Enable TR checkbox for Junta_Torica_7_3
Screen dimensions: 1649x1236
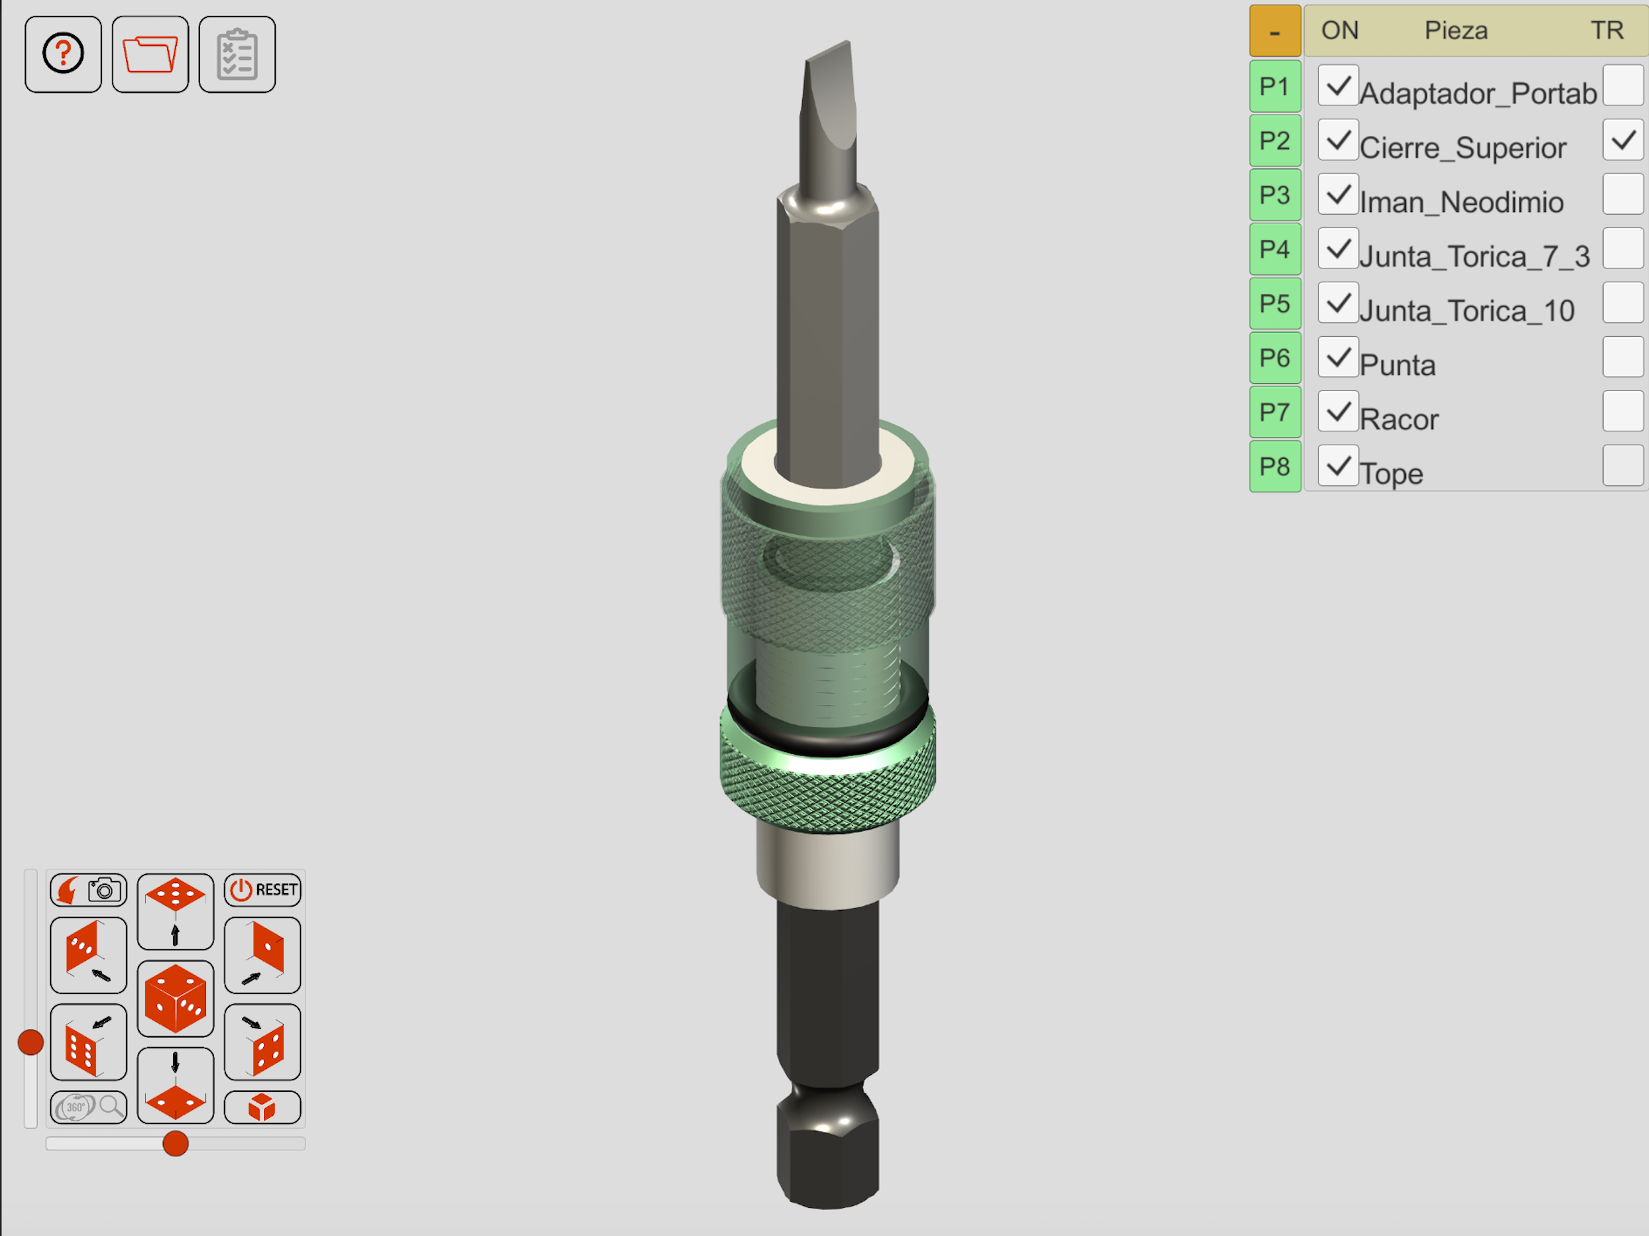[1623, 248]
